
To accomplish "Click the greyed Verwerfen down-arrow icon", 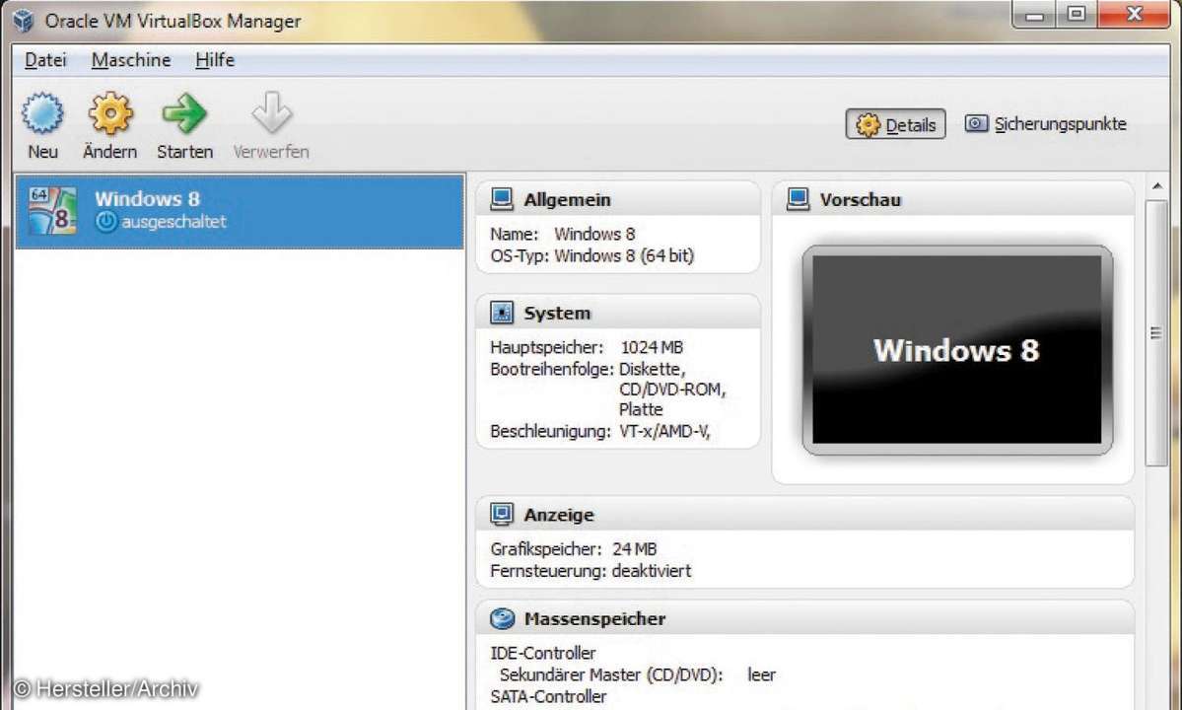I will tap(271, 113).
